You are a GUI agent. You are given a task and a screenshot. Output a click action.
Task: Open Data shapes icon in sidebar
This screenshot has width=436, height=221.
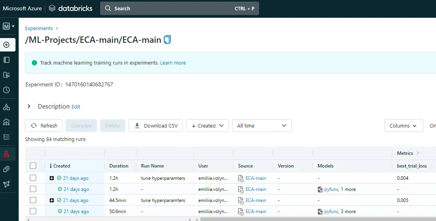point(6,107)
